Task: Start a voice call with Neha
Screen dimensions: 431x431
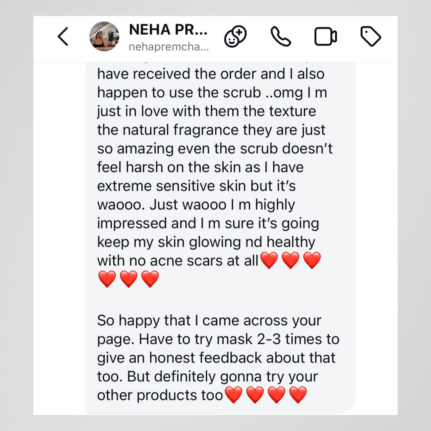Action: [281, 36]
